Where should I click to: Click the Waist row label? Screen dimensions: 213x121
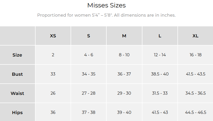pyautogui.click(x=17, y=93)
